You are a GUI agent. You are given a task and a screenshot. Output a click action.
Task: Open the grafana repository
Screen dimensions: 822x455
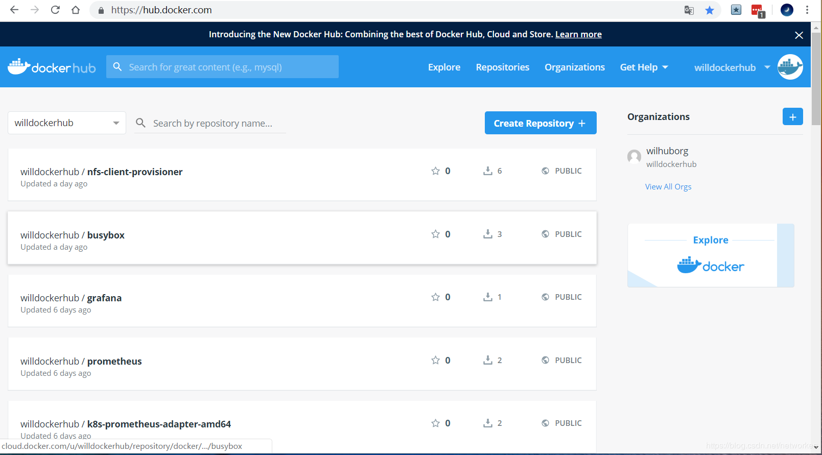tap(104, 298)
